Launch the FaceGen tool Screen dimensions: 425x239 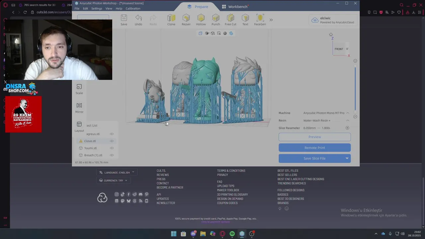tap(260, 20)
